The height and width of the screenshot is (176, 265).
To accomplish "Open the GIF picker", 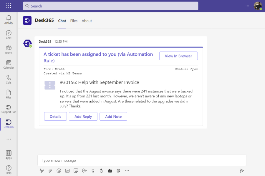I will click(67, 171).
